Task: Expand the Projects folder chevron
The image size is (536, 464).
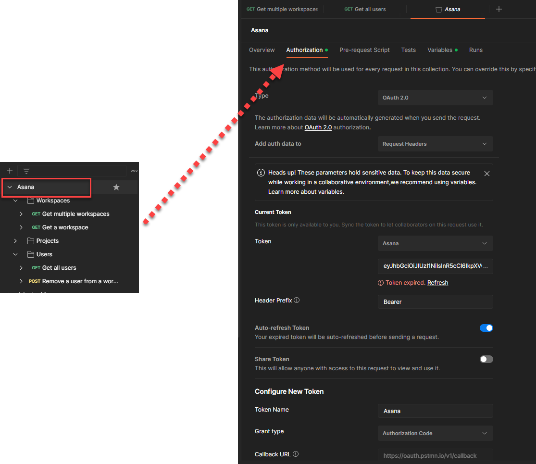Action: 15,241
